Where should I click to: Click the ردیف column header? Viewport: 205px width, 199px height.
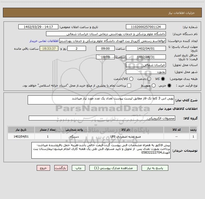click(193, 130)
